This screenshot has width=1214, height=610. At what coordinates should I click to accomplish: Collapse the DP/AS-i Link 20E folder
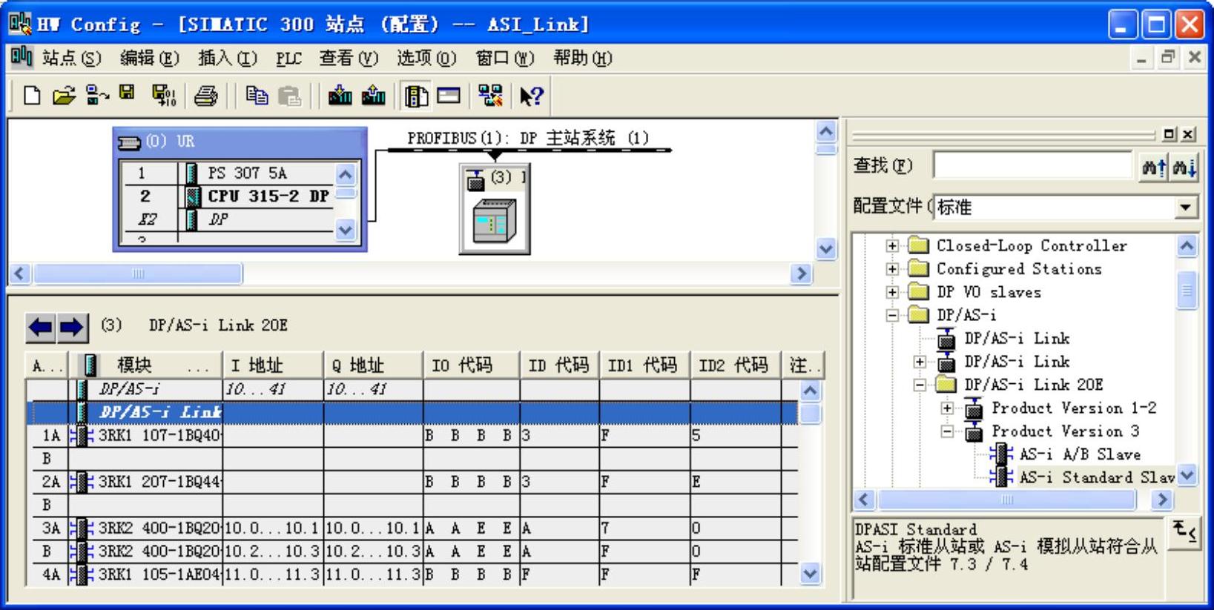click(x=920, y=385)
